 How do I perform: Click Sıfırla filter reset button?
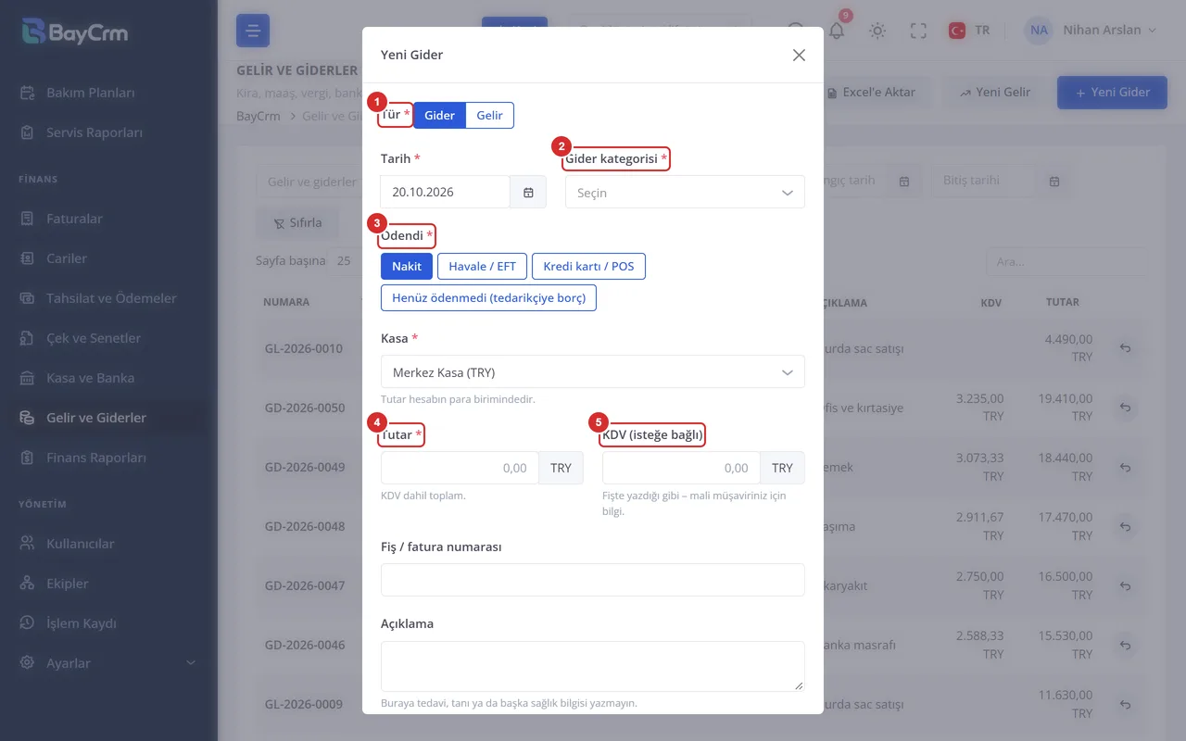click(x=297, y=223)
